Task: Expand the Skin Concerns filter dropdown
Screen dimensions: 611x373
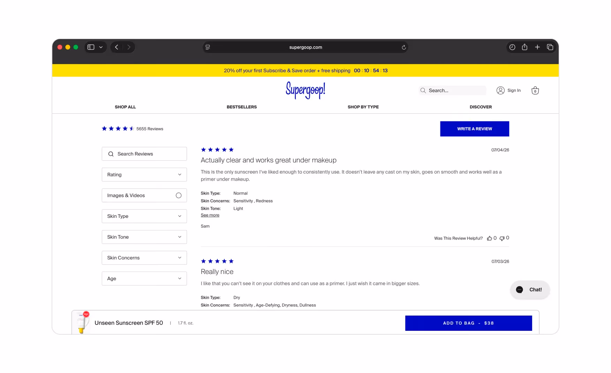Action: (144, 258)
